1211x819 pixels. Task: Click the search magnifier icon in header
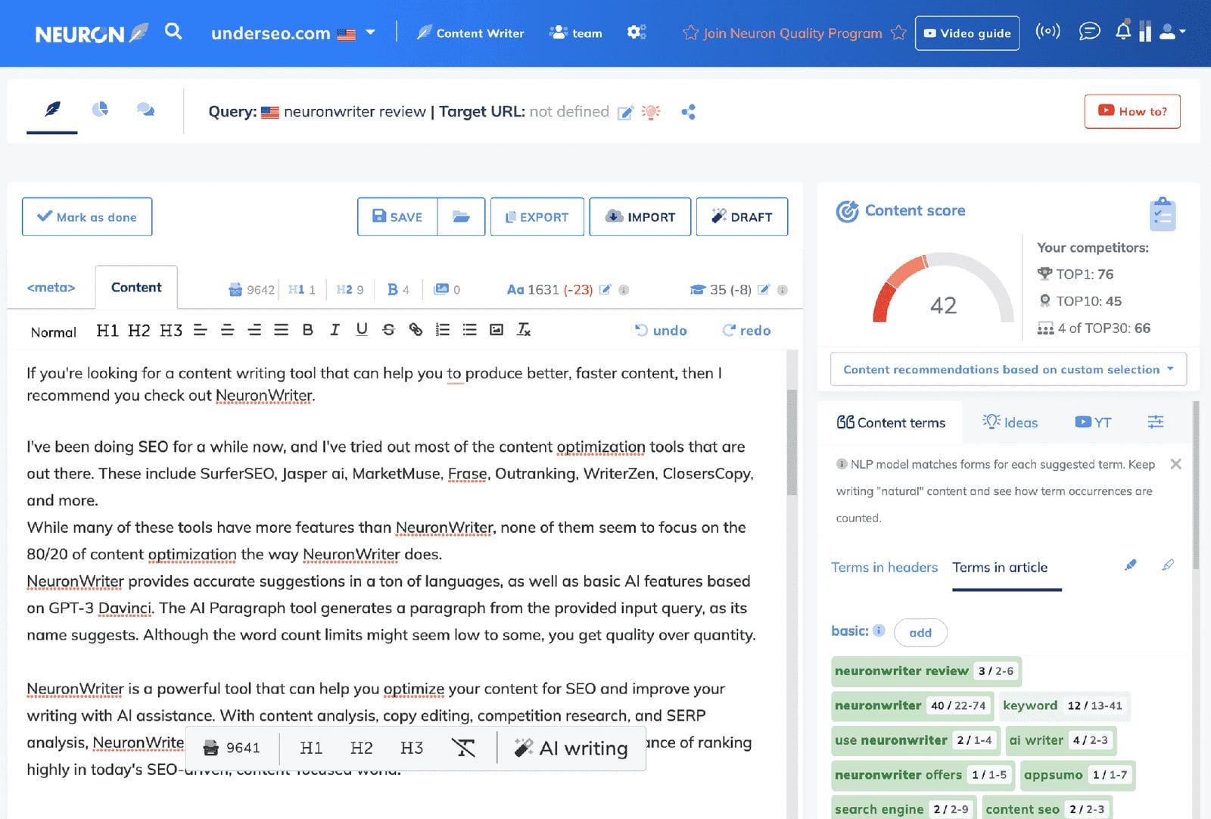coord(173,32)
